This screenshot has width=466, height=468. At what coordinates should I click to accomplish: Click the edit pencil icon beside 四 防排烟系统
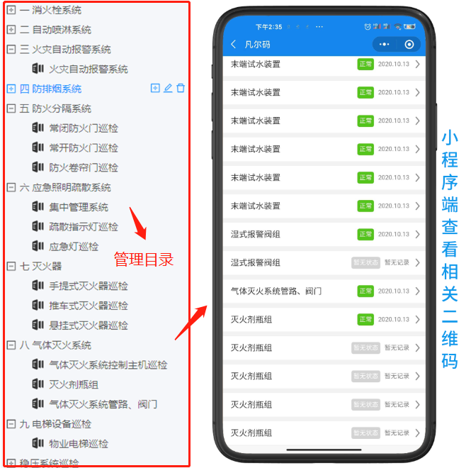tap(168, 88)
